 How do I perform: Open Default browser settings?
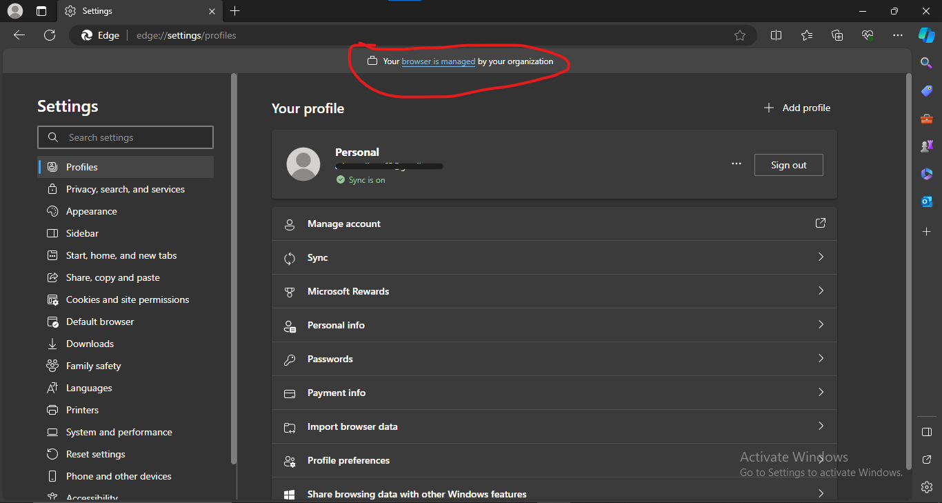coord(126,322)
